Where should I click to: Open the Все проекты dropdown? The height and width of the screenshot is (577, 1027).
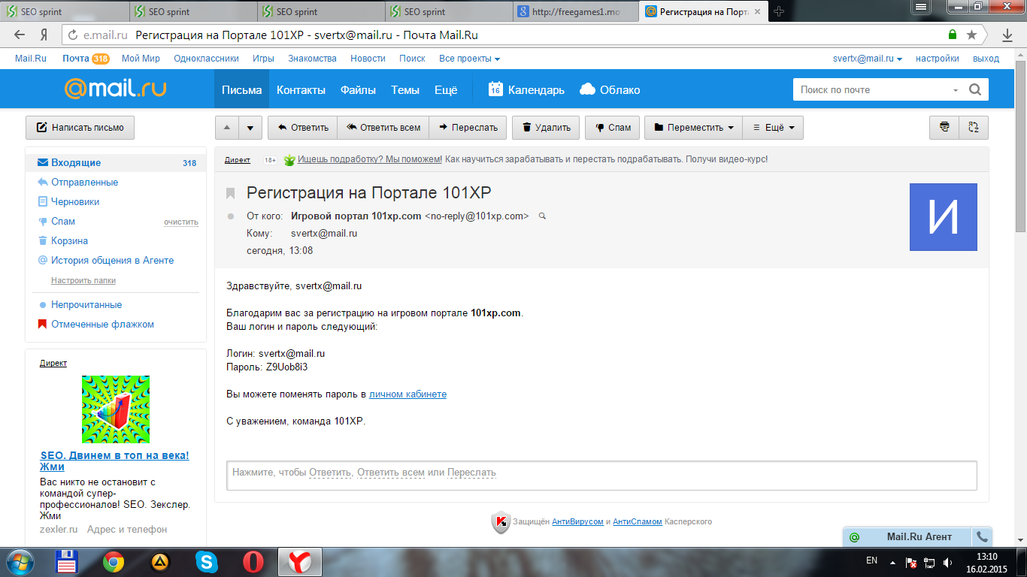click(469, 59)
